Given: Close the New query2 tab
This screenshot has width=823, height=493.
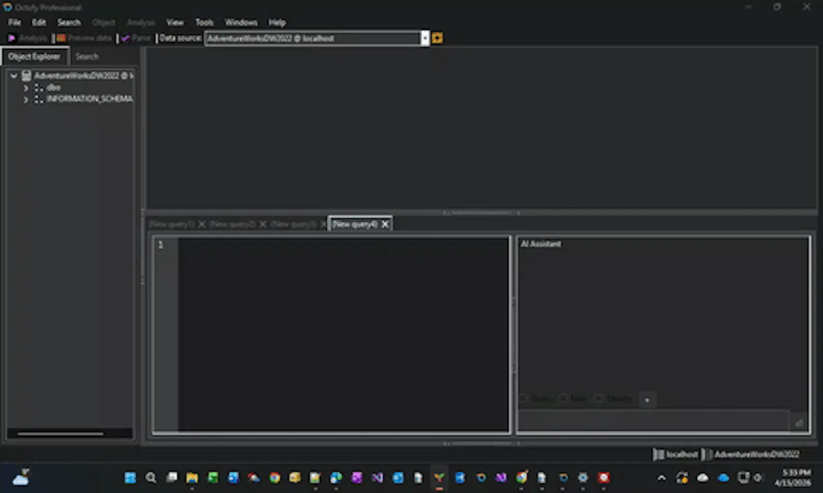Looking at the screenshot, I should pos(263,224).
